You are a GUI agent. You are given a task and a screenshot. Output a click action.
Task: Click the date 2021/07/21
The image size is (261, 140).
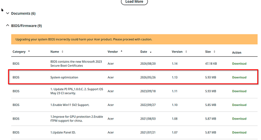tap(148, 132)
